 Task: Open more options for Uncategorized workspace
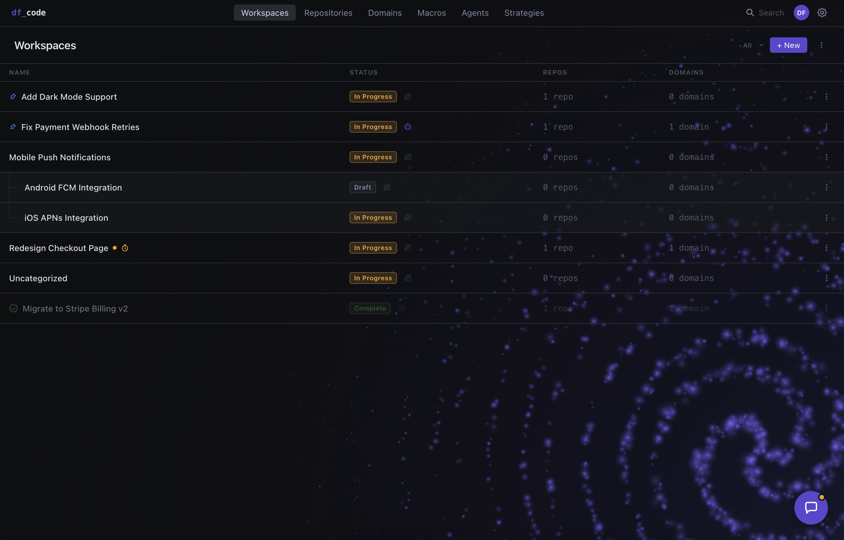[827, 278]
